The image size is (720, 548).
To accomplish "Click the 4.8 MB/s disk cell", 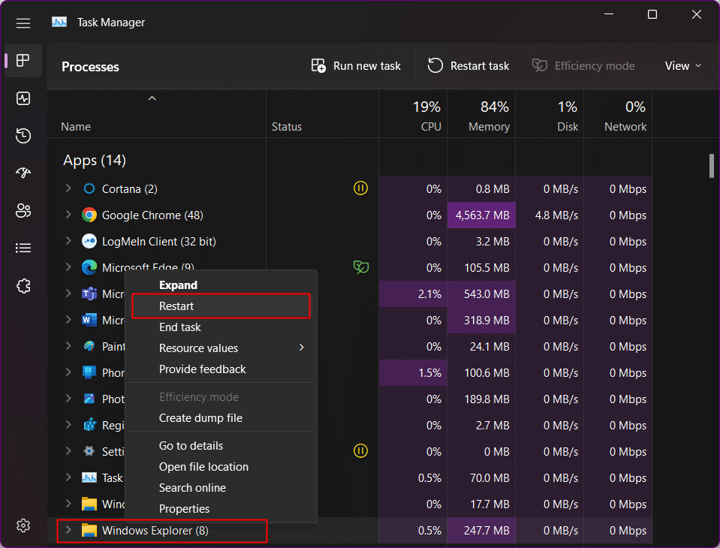I will click(550, 215).
